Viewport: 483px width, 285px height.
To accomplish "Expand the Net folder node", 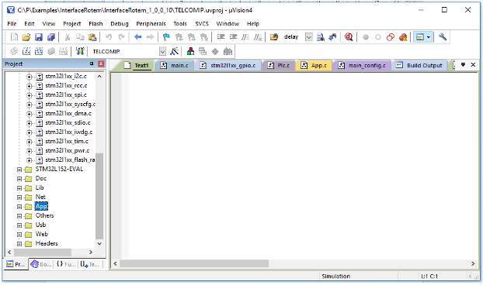I will pos(19,197).
